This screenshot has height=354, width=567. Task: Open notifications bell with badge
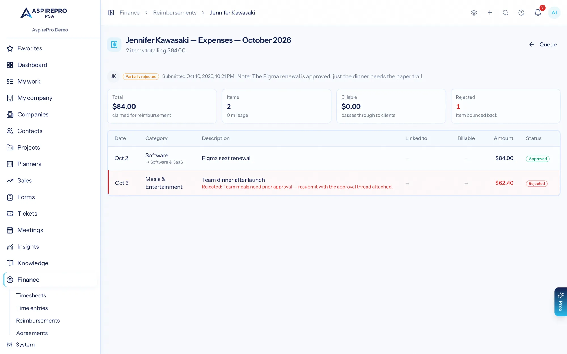click(538, 12)
